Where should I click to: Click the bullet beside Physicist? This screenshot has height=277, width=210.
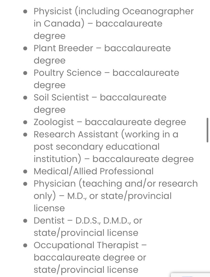(25, 11)
